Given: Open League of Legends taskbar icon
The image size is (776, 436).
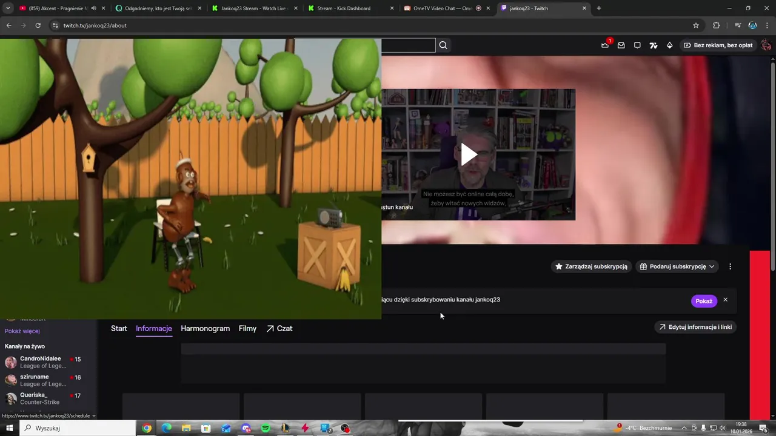Looking at the screenshot, I should coord(286,428).
